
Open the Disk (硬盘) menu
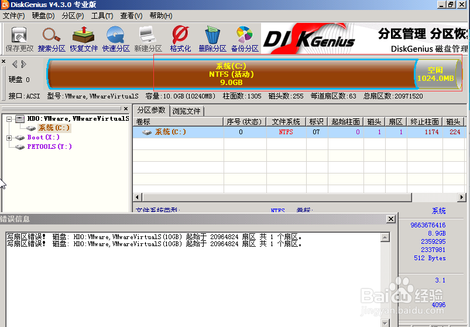pos(43,16)
